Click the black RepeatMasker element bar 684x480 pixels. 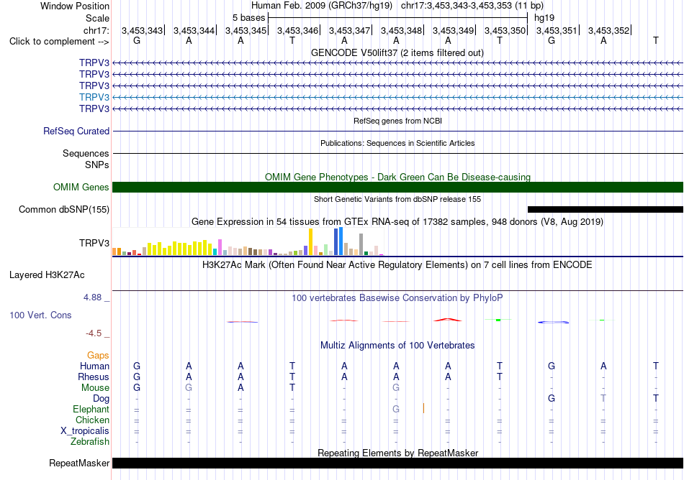click(x=397, y=463)
